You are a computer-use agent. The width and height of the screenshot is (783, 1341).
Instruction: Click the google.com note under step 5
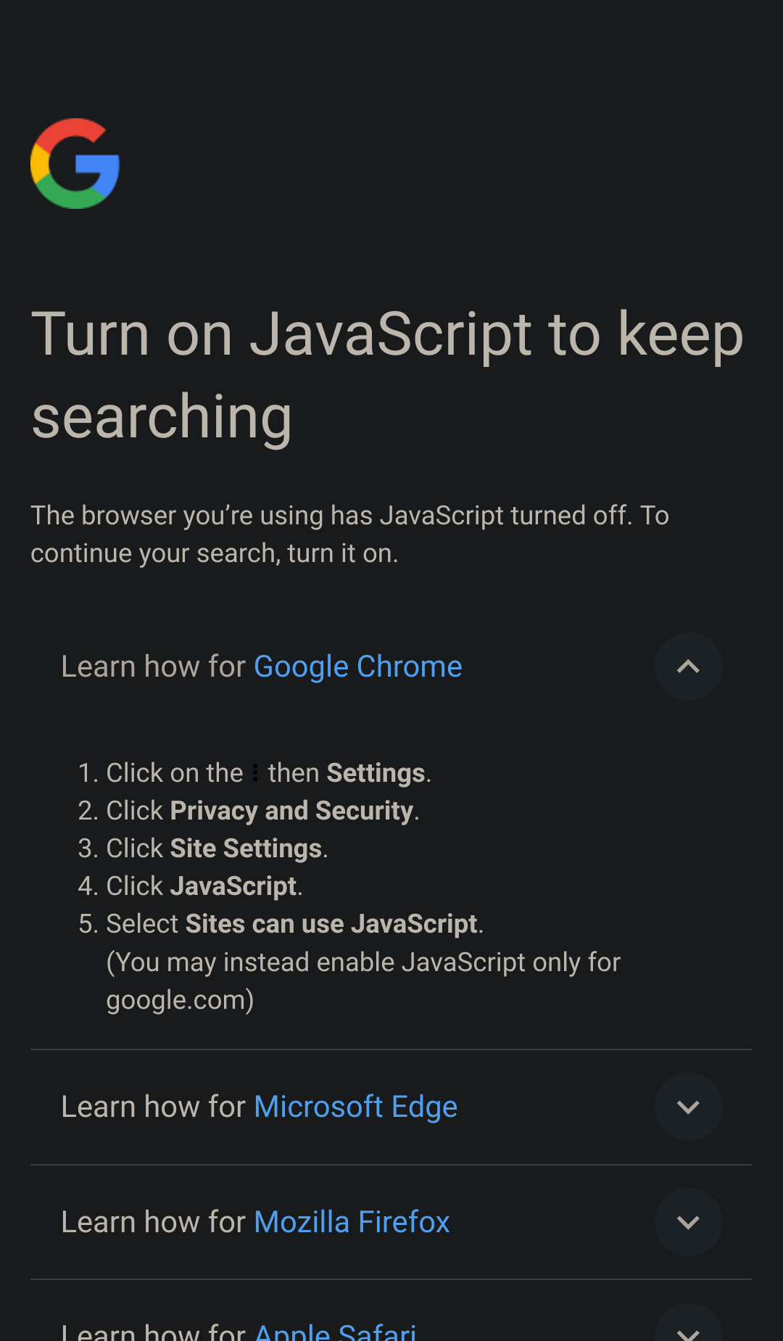362,981
